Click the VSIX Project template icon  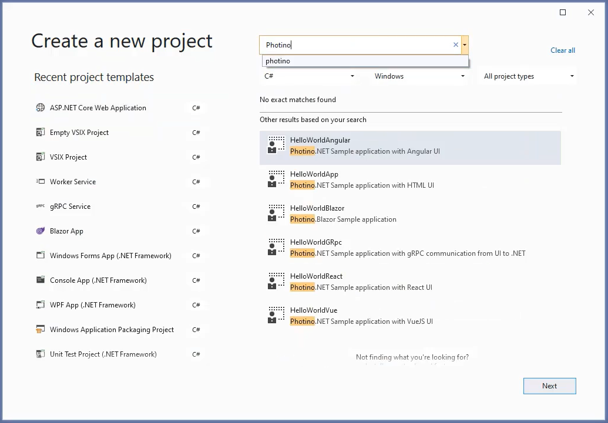41,157
